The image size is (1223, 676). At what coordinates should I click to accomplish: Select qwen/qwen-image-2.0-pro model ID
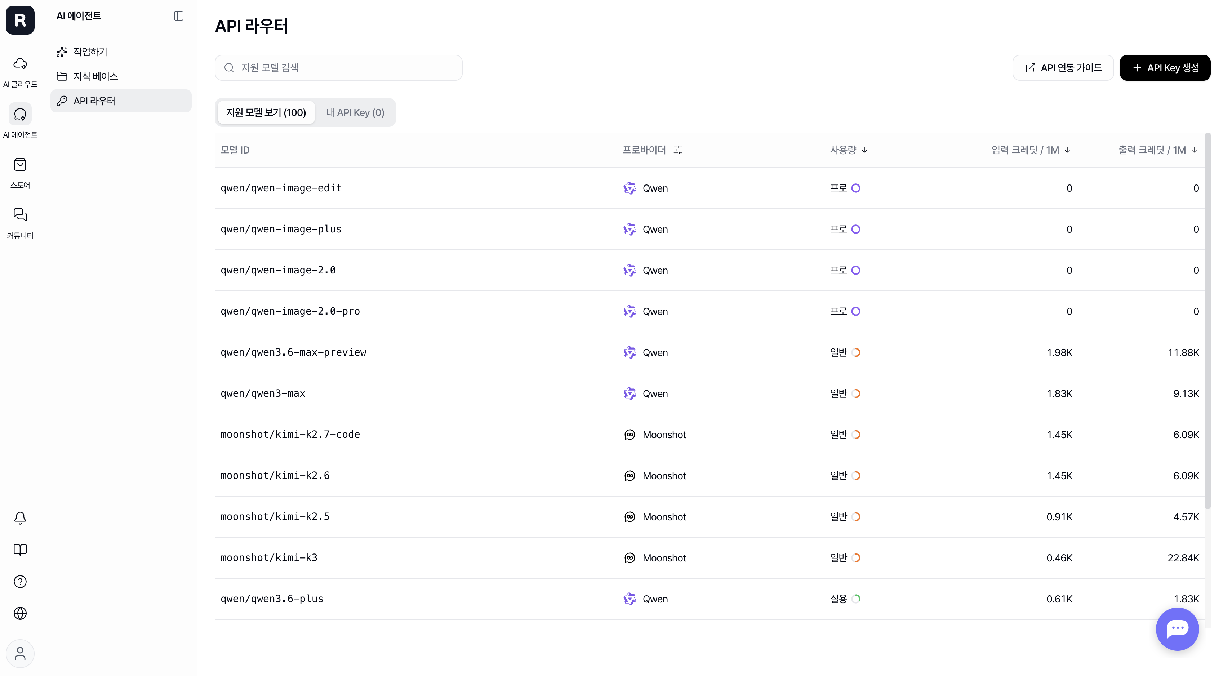pyautogui.click(x=290, y=311)
